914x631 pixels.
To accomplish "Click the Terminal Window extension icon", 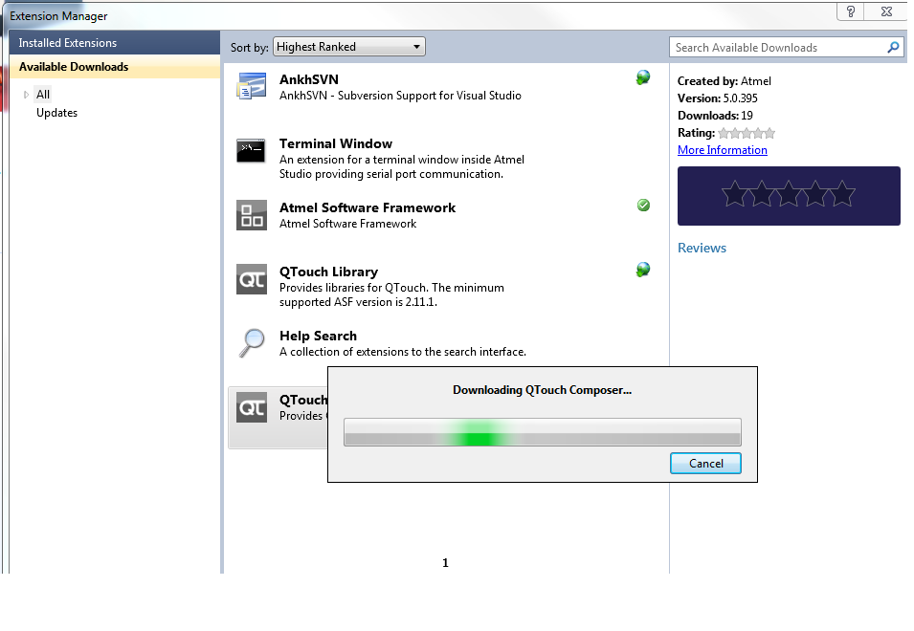I will point(252,151).
